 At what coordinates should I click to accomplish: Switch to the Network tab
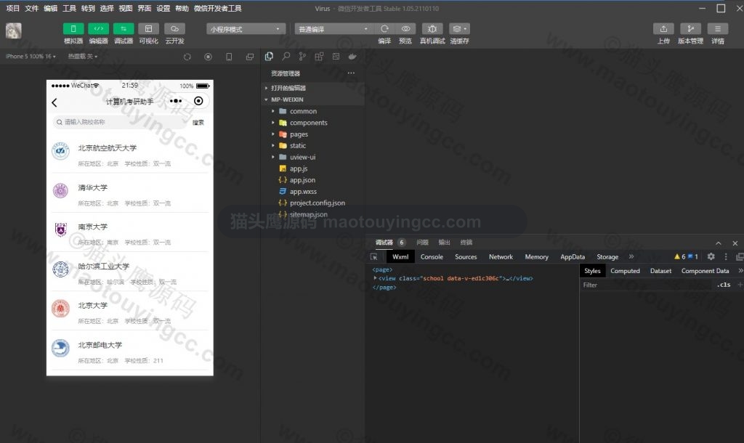[501, 256]
